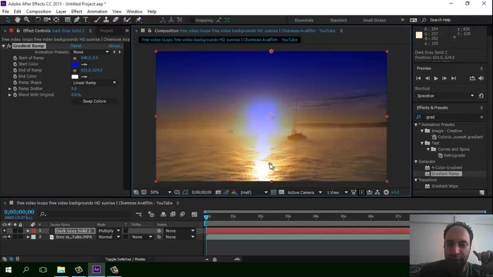Screen dimensions: 493x277
Task: Reset the Gradient Ramp effect
Action: click(76, 46)
